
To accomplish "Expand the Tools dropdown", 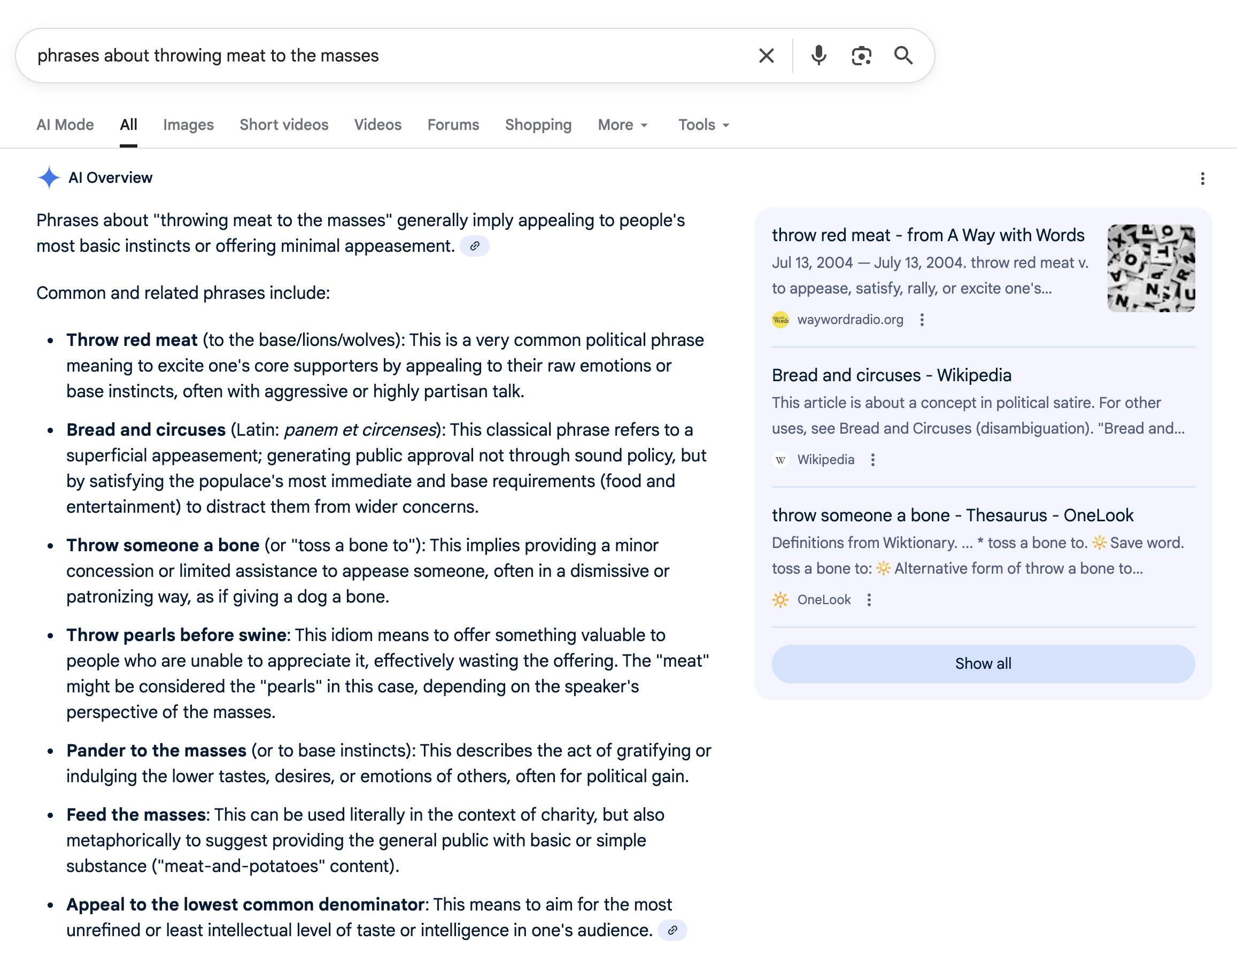I will click(703, 125).
